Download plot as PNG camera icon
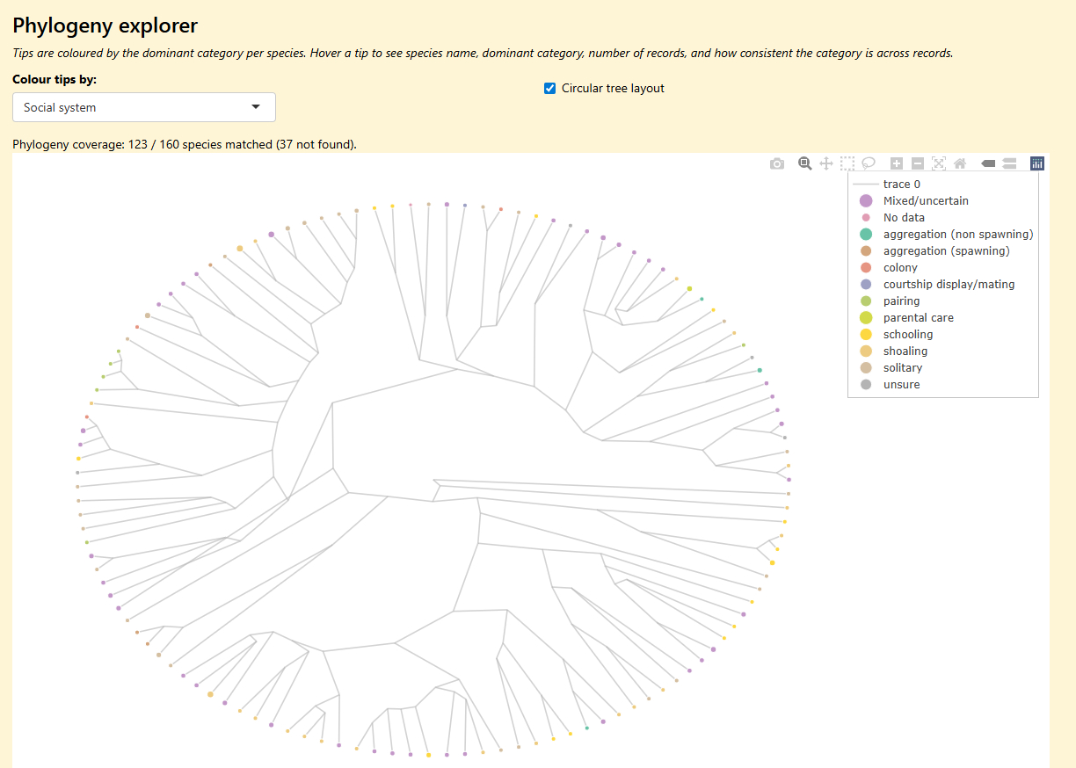The image size is (1076, 768). coord(776,163)
